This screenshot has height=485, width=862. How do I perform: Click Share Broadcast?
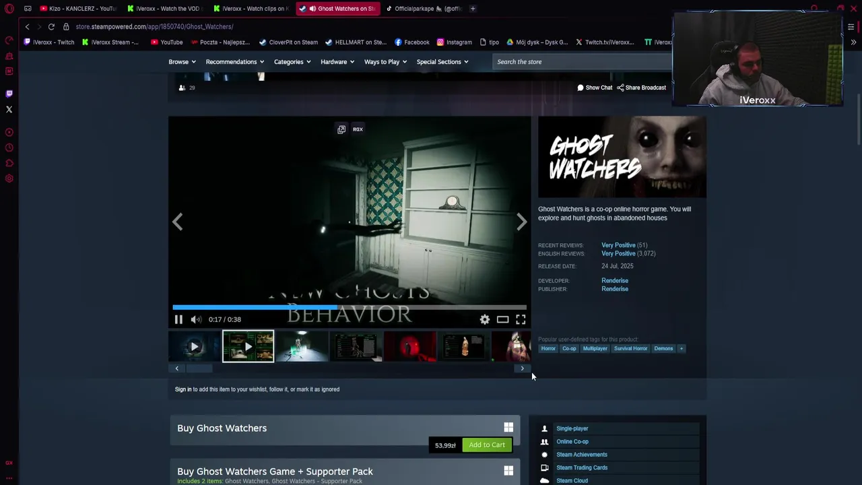click(641, 88)
